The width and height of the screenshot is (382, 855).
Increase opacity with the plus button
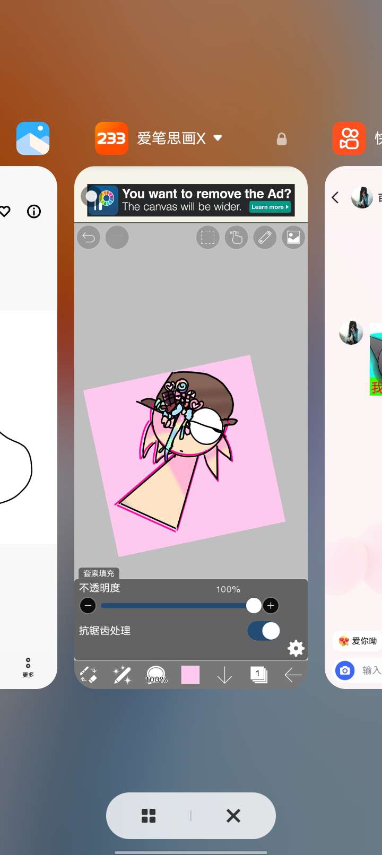pos(271,605)
